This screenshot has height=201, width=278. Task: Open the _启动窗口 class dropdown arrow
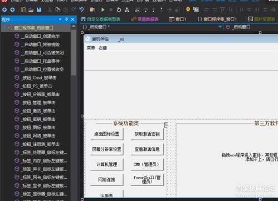tap(220, 27)
